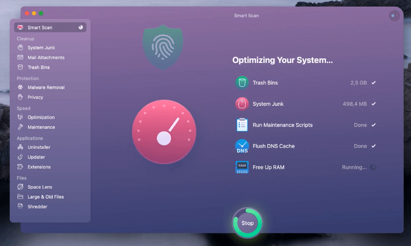Click Done status for Maintenance Scripts
This screenshot has width=411, height=246.
tap(360, 125)
